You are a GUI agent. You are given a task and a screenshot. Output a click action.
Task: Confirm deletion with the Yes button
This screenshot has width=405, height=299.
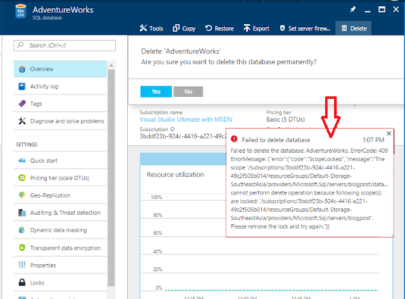click(x=156, y=92)
